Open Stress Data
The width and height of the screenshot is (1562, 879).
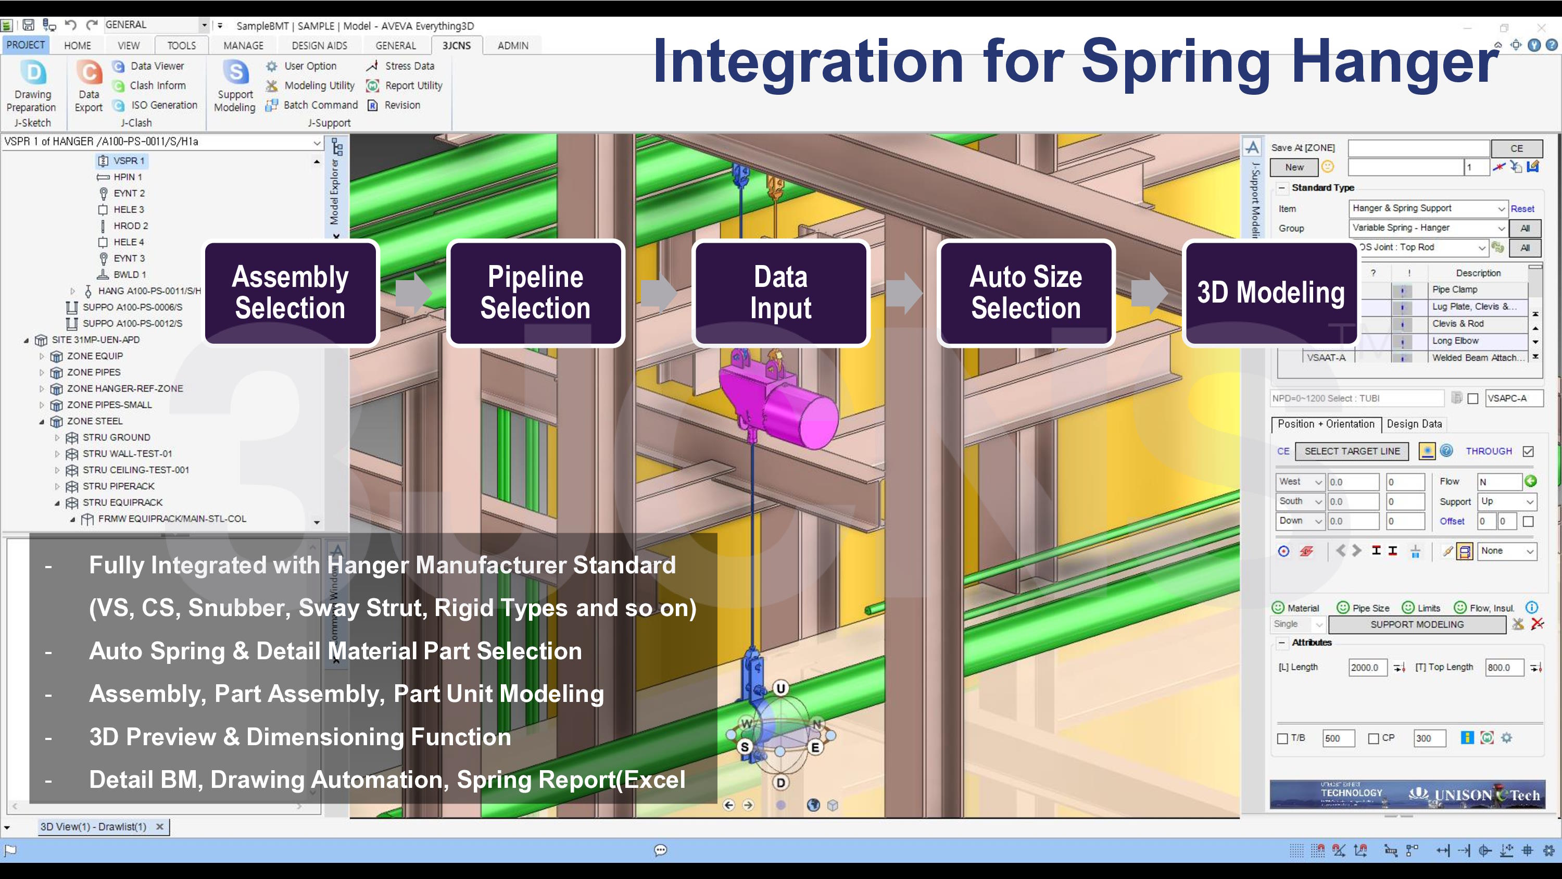click(400, 66)
